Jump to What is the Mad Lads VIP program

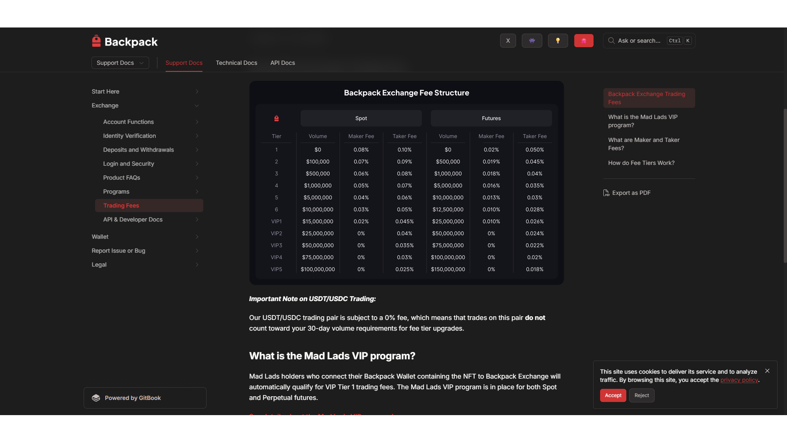click(x=649, y=121)
